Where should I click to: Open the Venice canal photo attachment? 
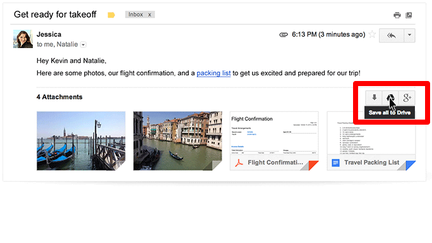pyautogui.click(x=177, y=141)
